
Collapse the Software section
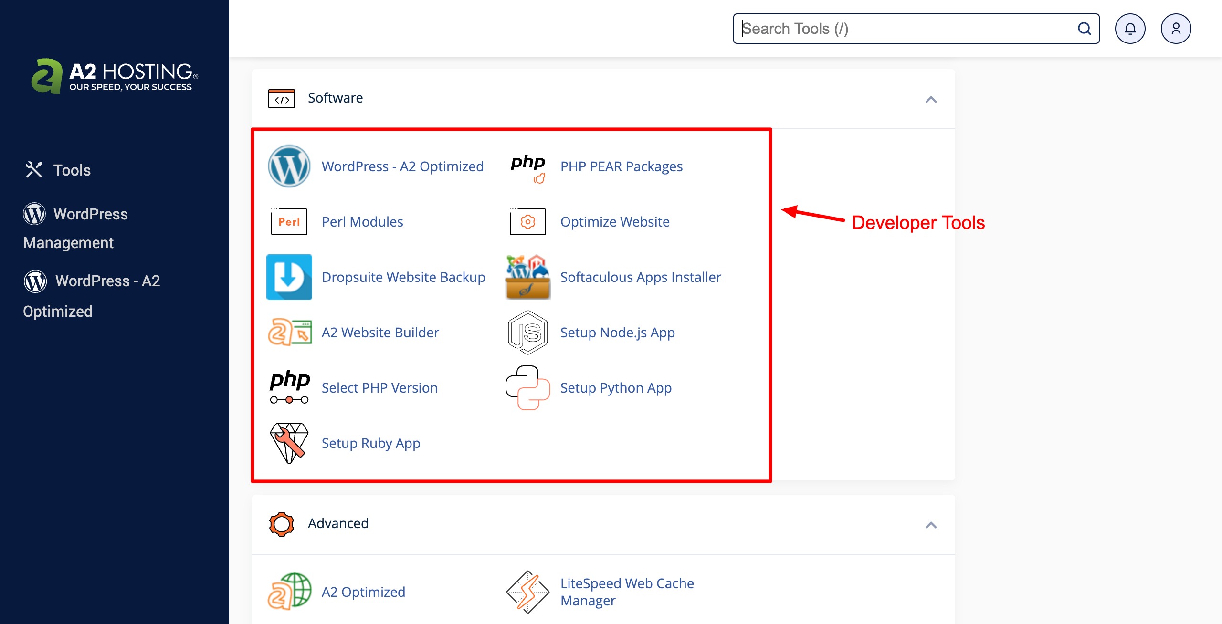(931, 99)
